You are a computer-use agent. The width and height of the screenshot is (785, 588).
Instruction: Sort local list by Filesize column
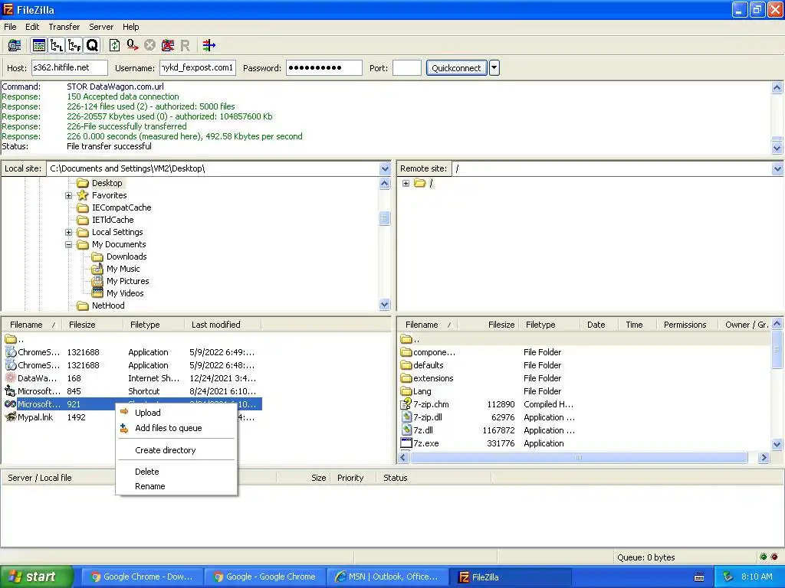[92, 325]
